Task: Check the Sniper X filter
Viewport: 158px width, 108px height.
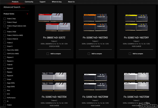Action: tap(5, 46)
